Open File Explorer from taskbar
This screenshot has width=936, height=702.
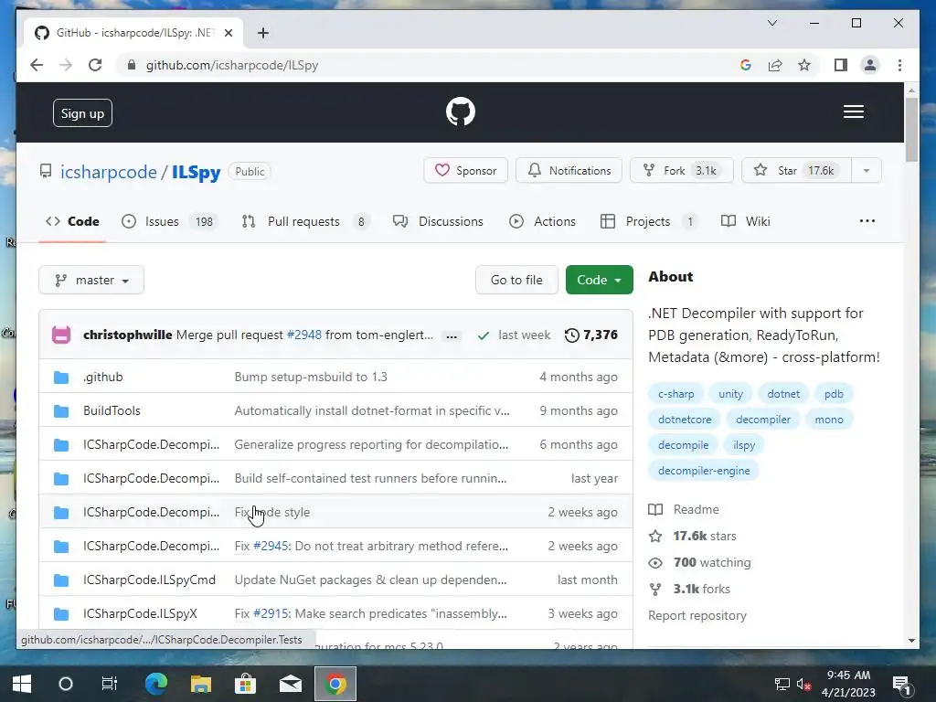(200, 684)
